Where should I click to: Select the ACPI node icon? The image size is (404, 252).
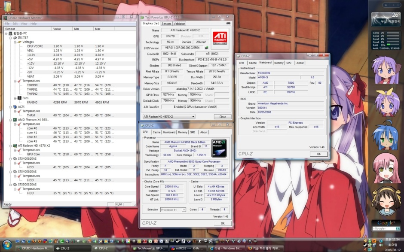click(x=15, y=106)
